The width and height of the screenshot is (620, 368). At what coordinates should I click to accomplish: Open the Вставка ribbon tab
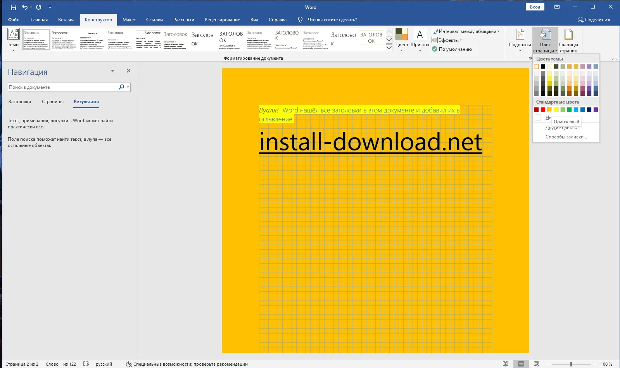[66, 20]
